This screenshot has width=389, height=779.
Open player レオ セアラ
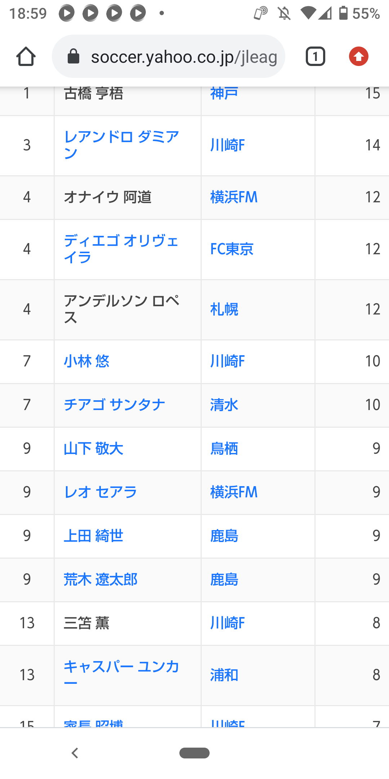click(x=100, y=492)
